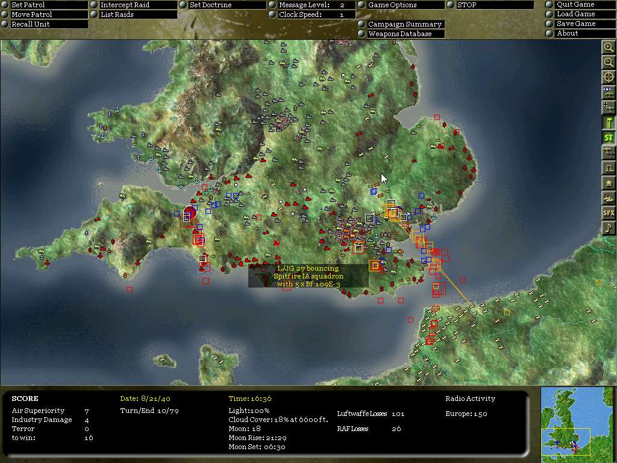Click the Recall Unit button

point(49,24)
